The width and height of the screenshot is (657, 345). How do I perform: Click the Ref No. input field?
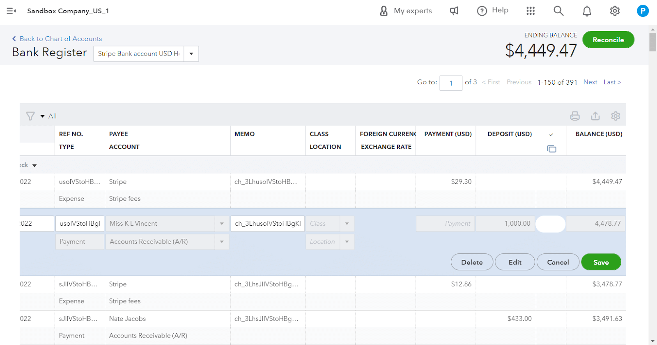(x=80, y=224)
